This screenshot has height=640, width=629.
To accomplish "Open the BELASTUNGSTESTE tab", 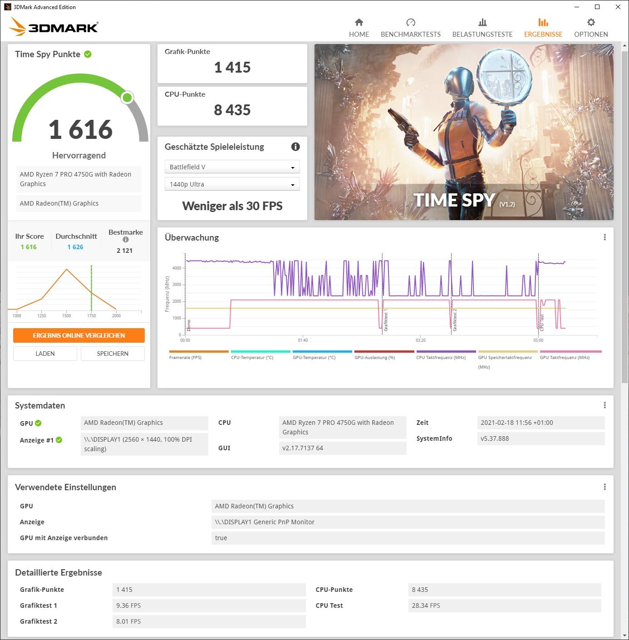I will [482, 28].
